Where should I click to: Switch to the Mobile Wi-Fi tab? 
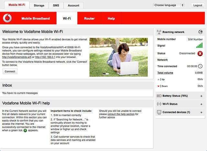click(17, 5)
